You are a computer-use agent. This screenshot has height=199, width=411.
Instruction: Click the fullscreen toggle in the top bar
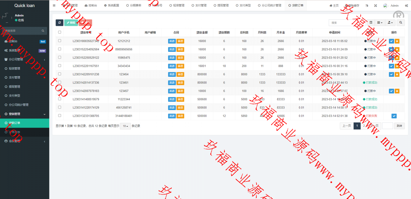[x=376, y=5]
